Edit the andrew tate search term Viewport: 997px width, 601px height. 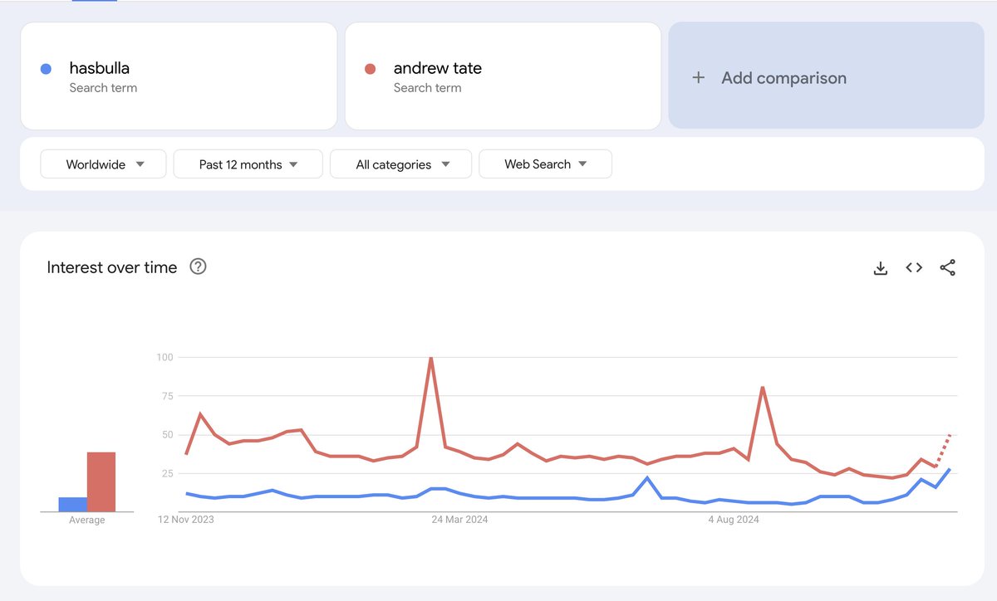click(x=503, y=76)
